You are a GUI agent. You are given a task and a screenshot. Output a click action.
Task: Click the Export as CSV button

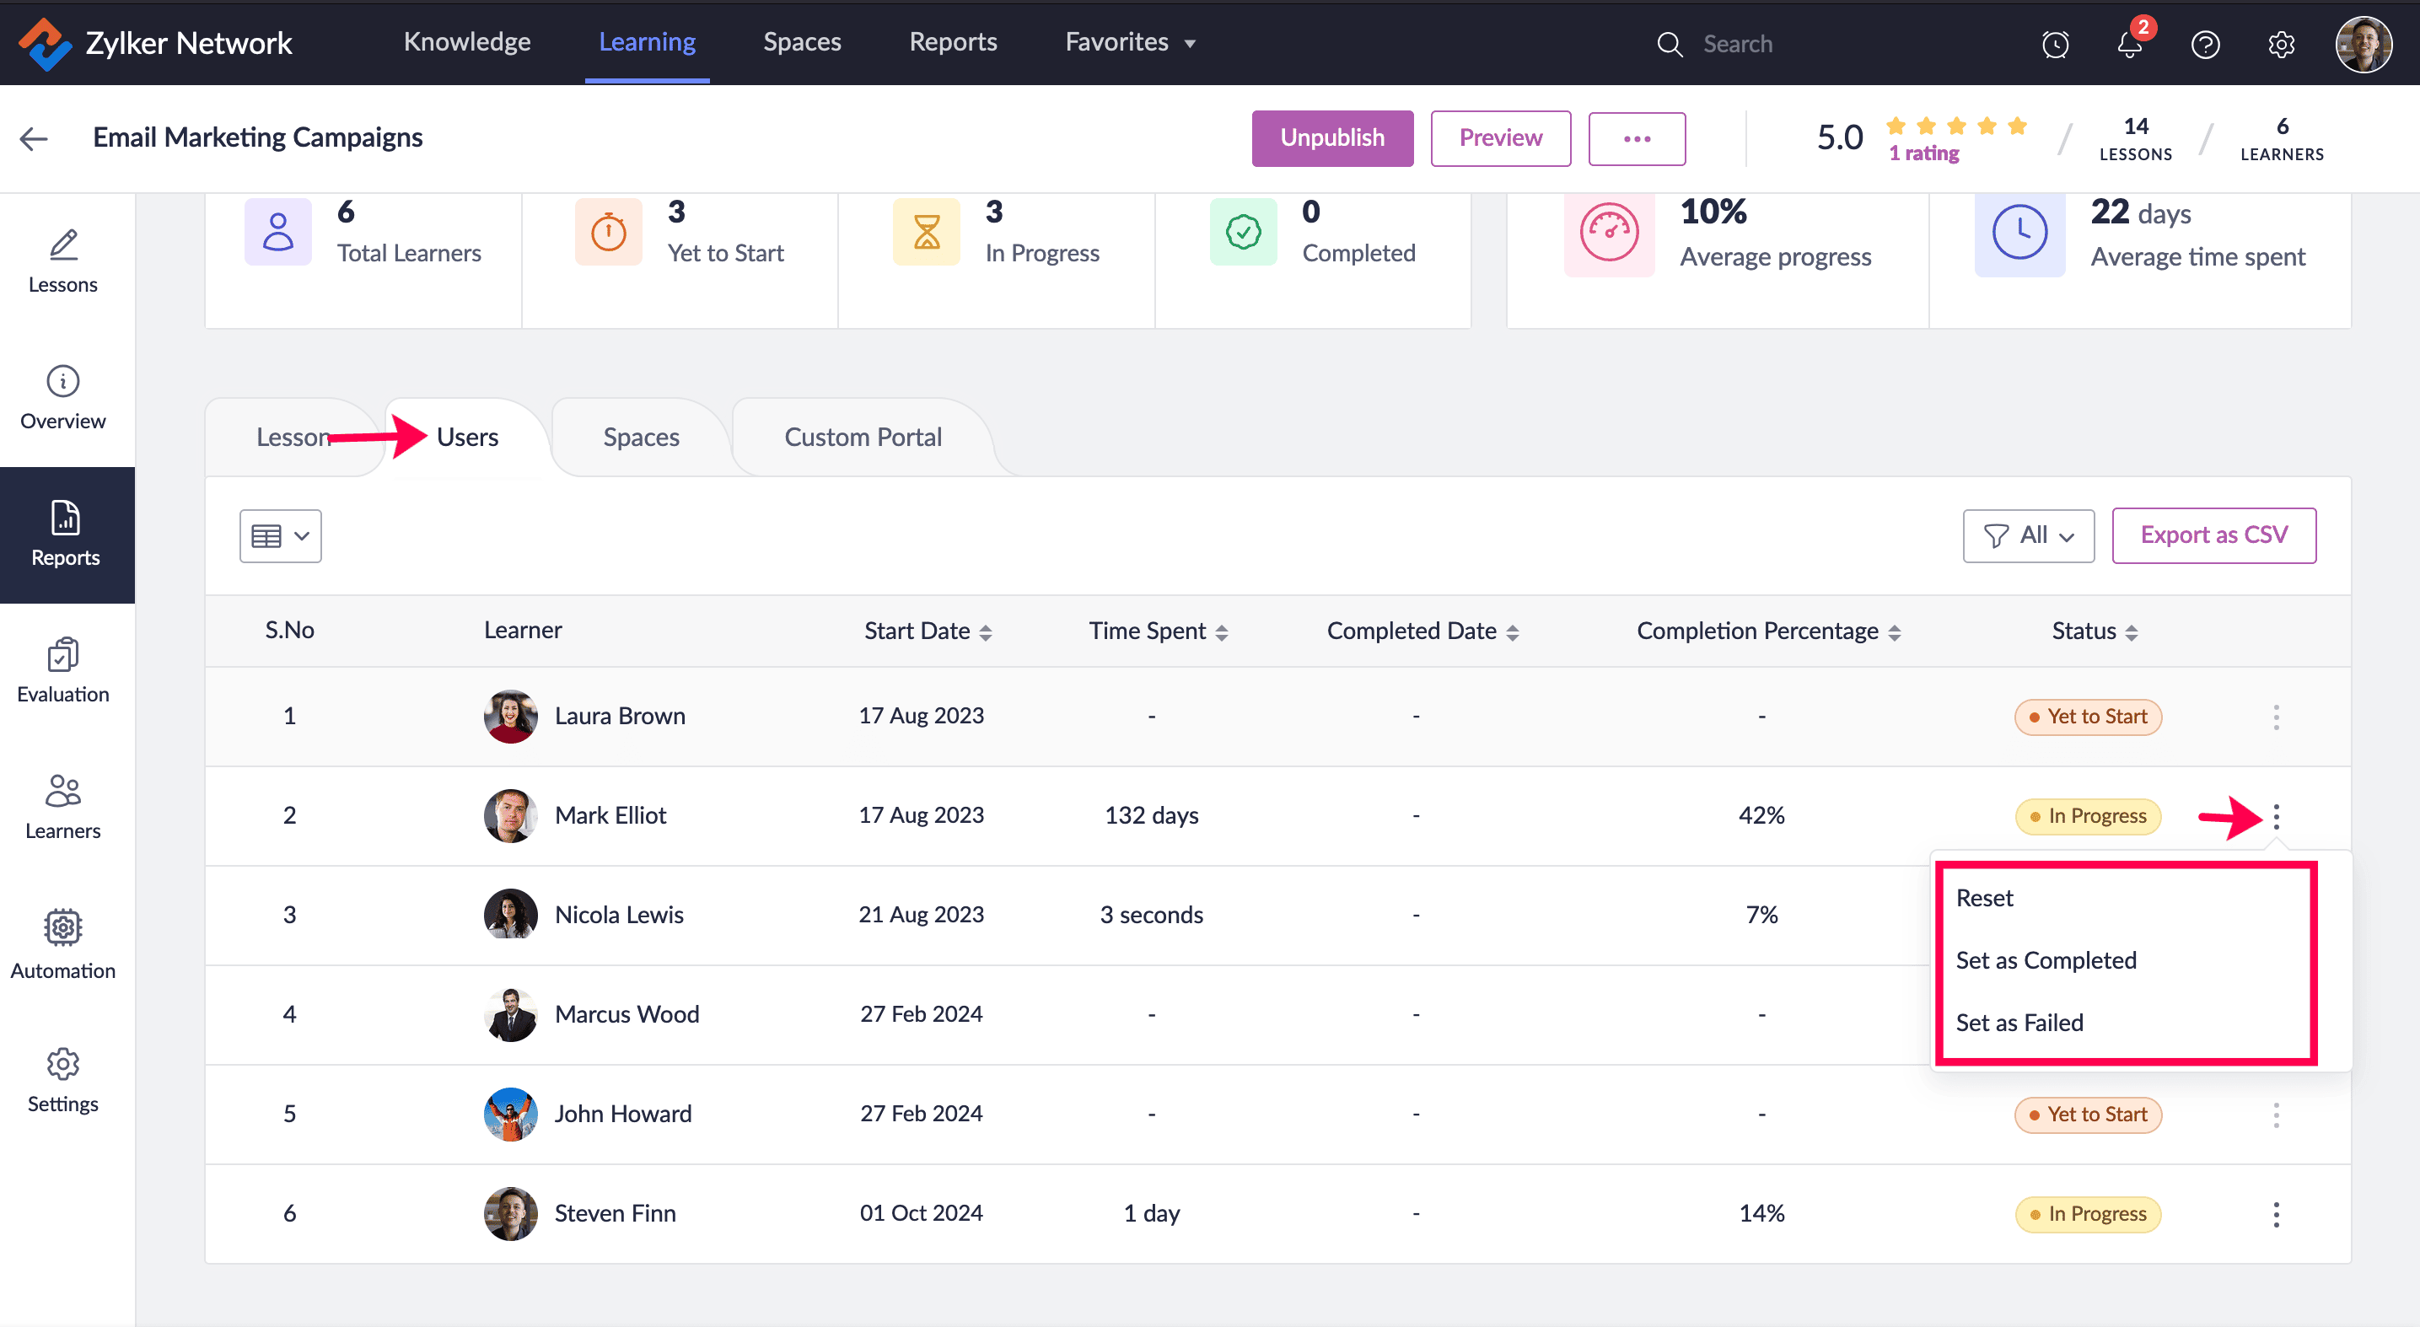tap(2213, 535)
